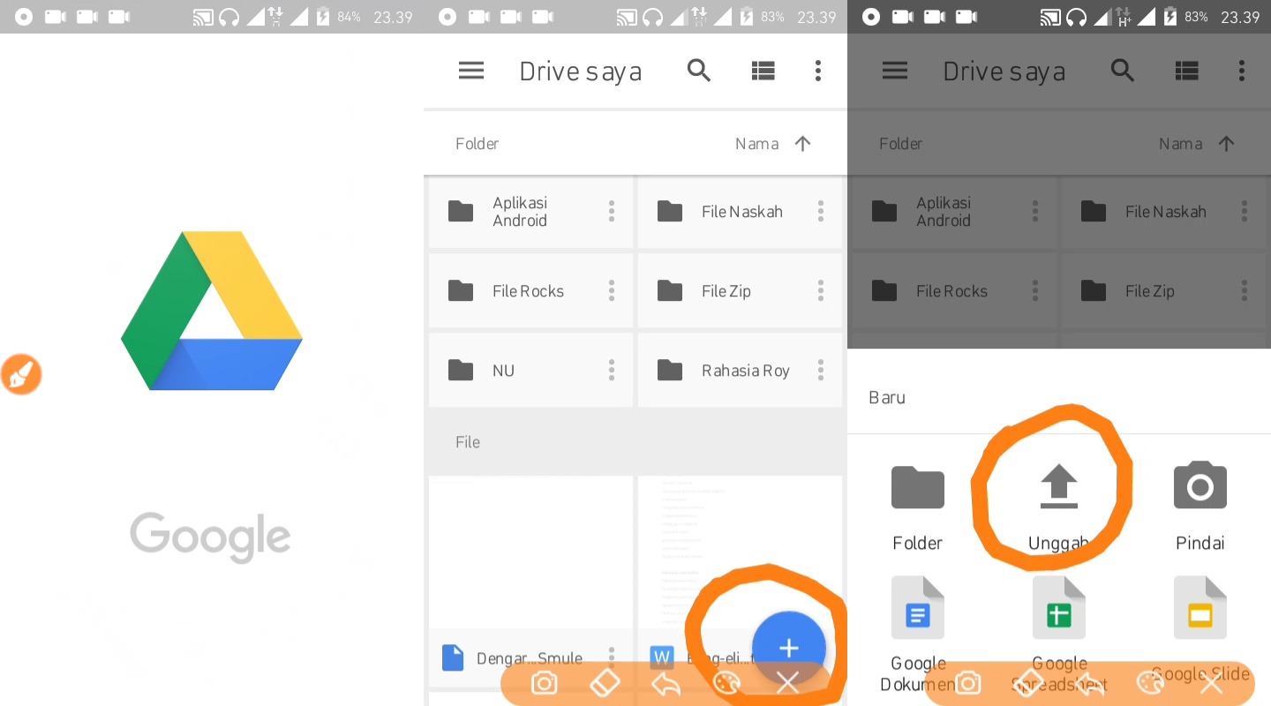Reverse sort order with the up arrow, middle screen
1271x706 pixels.
(802, 144)
